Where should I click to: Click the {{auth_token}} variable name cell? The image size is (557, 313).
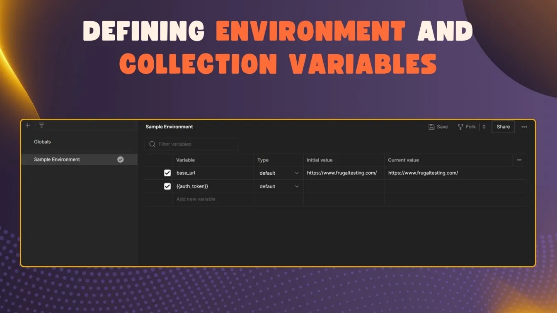pyautogui.click(x=213, y=186)
